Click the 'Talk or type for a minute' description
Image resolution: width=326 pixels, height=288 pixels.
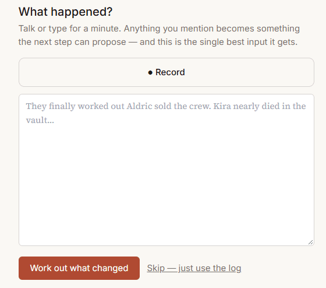159,35
